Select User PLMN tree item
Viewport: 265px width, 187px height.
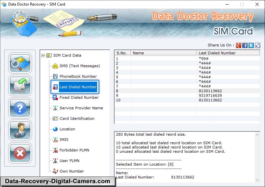[69, 161]
